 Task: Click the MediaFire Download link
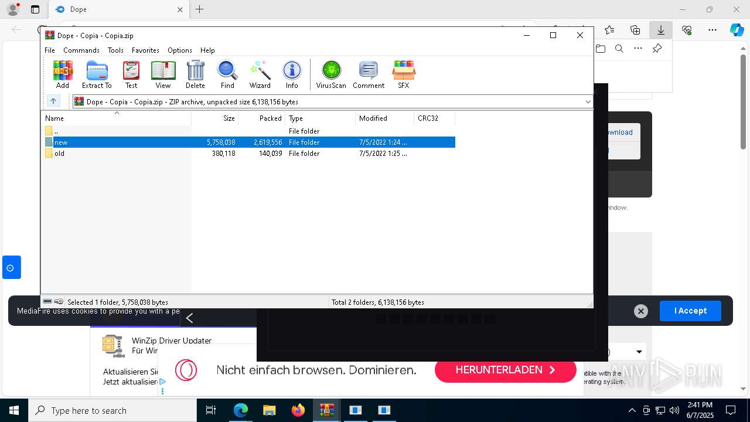[620, 132]
